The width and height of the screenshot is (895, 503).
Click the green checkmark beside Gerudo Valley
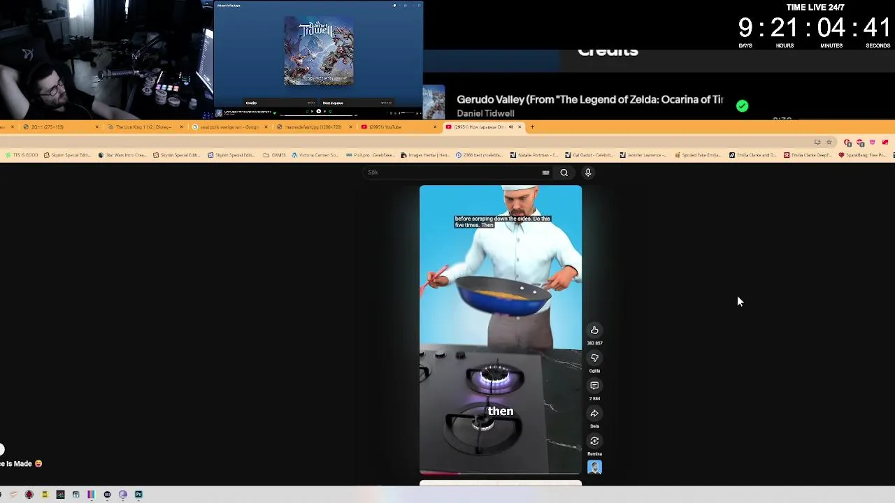click(x=742, y=106)
